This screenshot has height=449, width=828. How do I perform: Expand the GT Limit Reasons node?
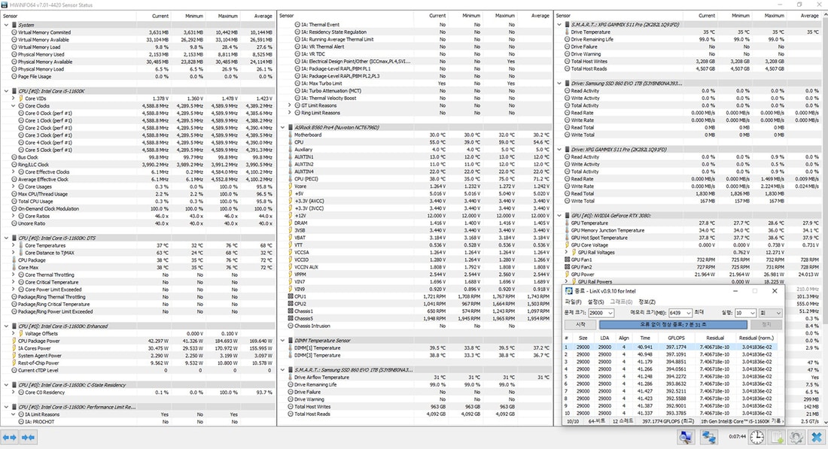click(291, 106)
